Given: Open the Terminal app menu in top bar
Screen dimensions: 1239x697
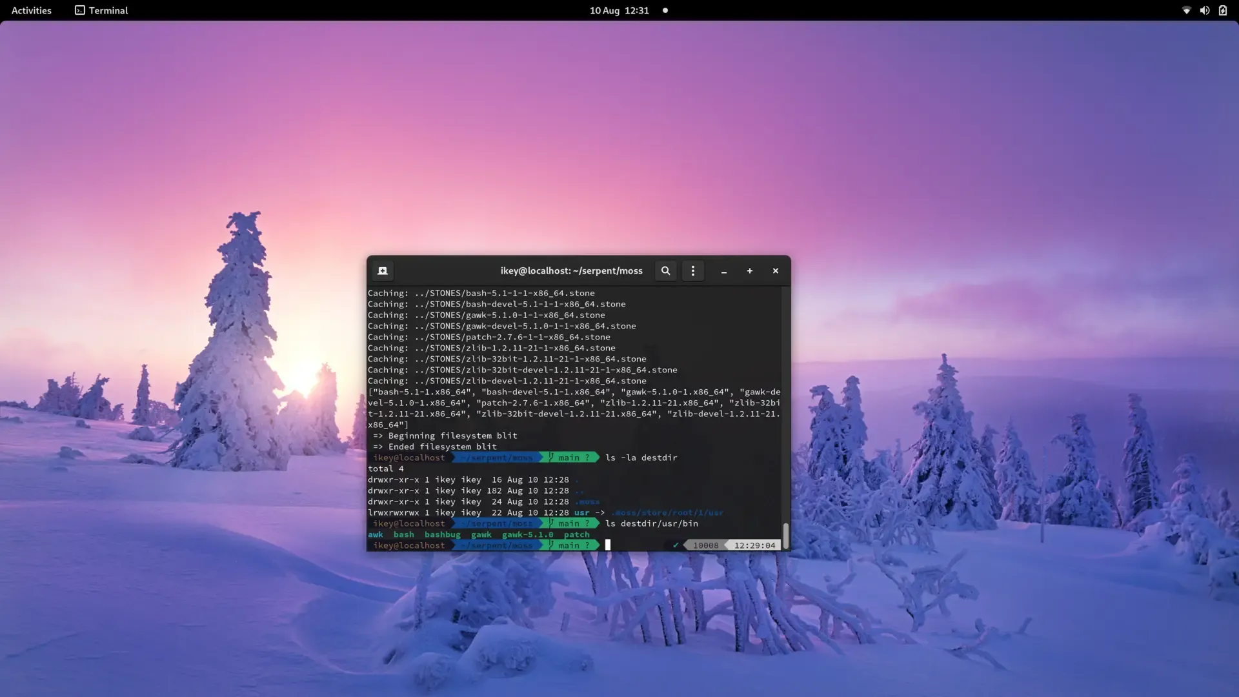Looking at the screenshot, I should pos(101,10).
